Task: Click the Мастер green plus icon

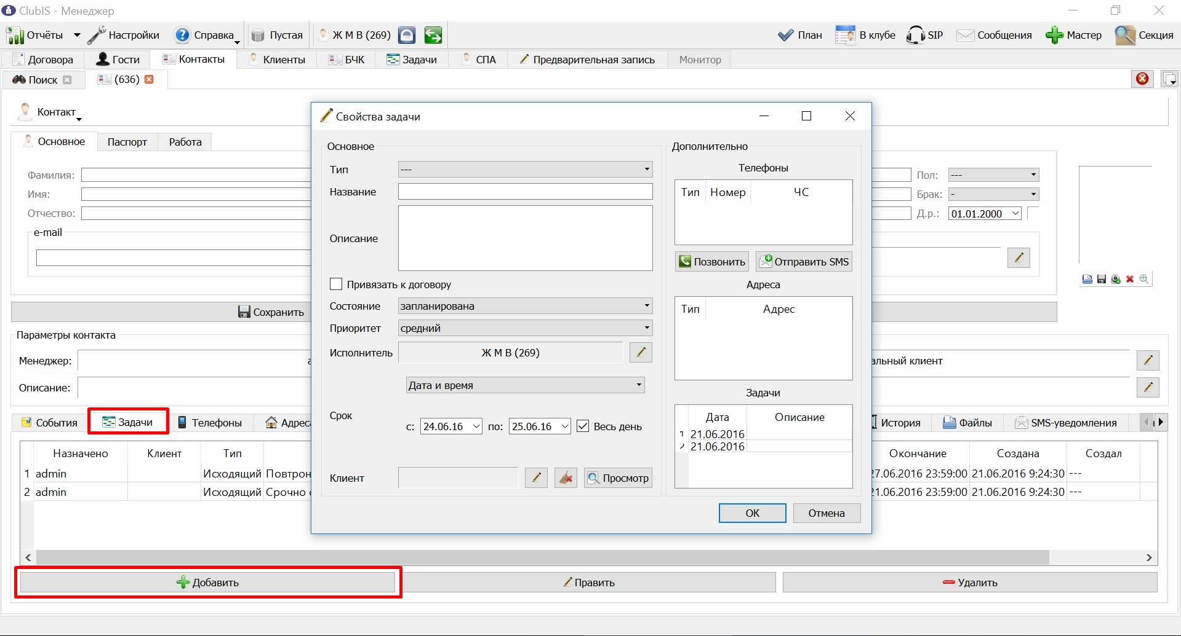Action: coord(1054,35)
